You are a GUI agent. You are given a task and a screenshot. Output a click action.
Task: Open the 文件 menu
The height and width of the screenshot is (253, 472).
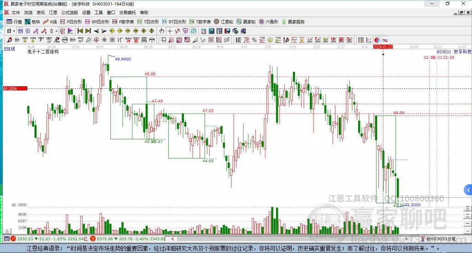16,12
